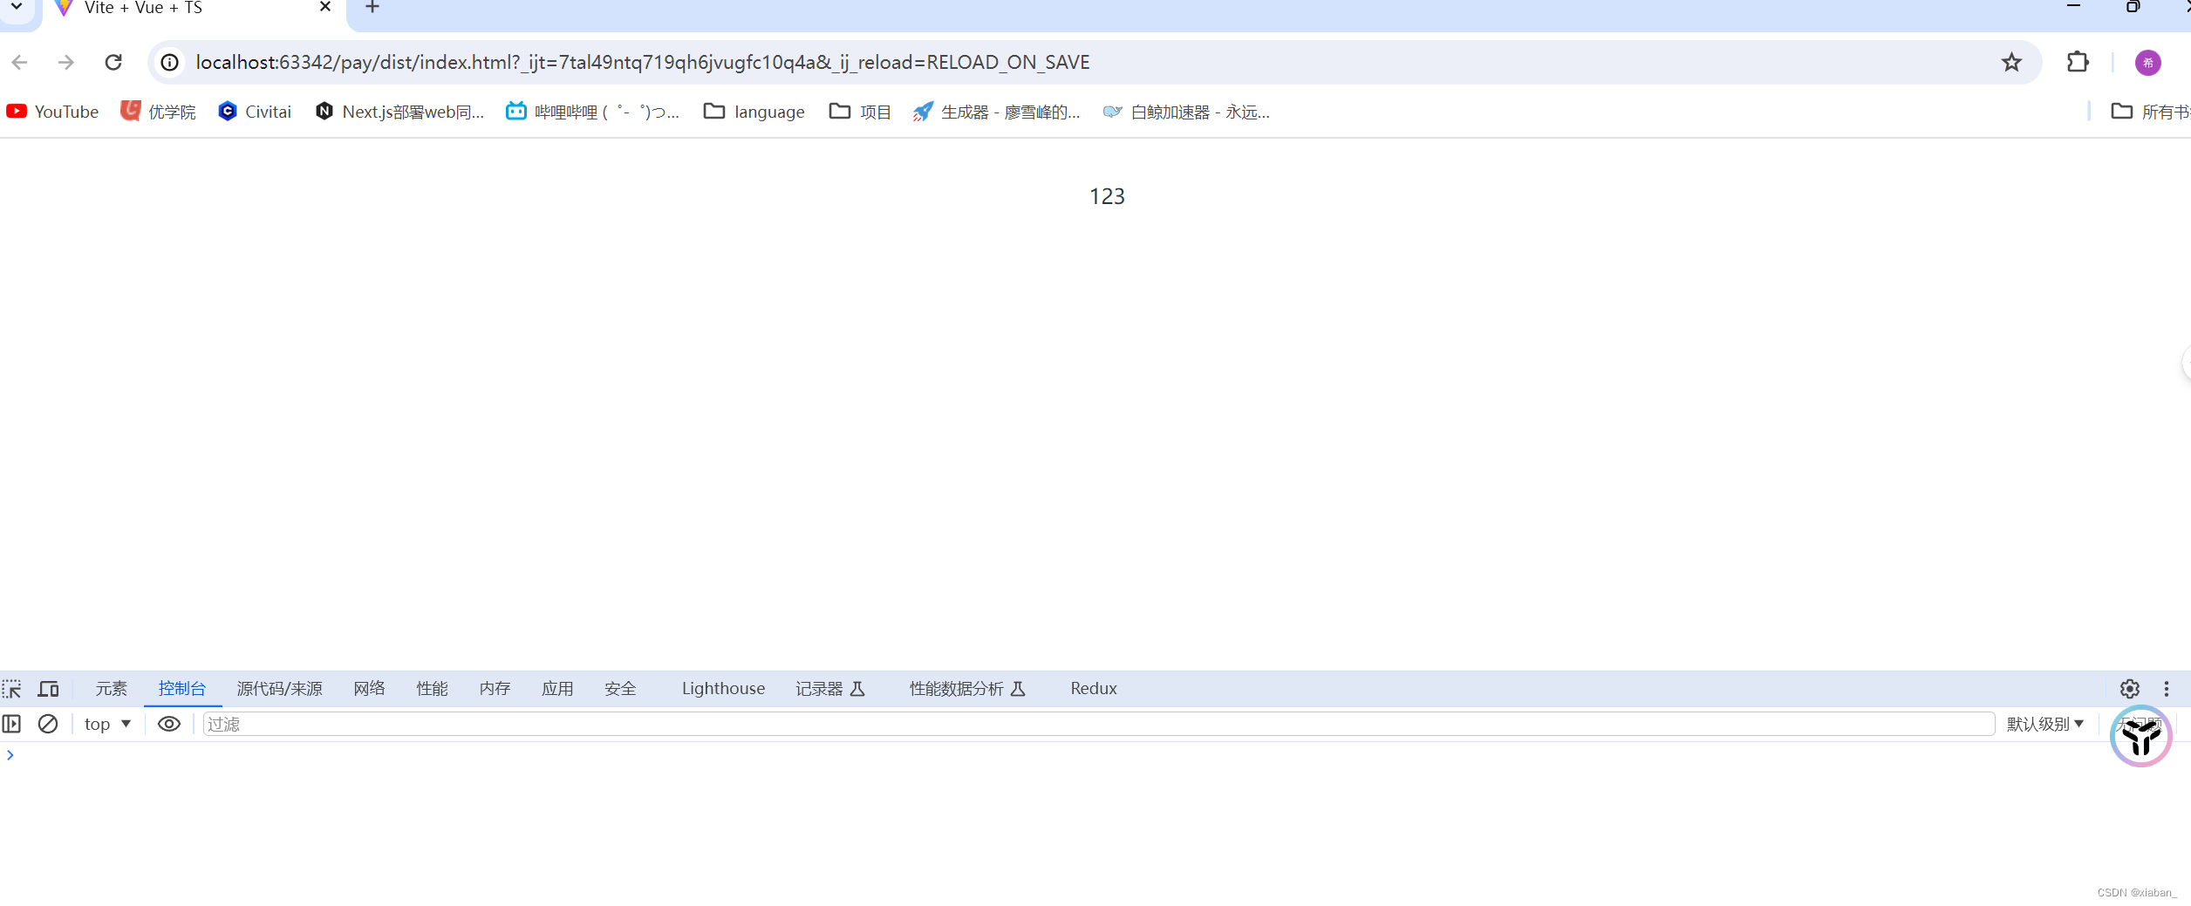
Task: Open the browser extensions puzzle icon
Action: pos(2077,62)
